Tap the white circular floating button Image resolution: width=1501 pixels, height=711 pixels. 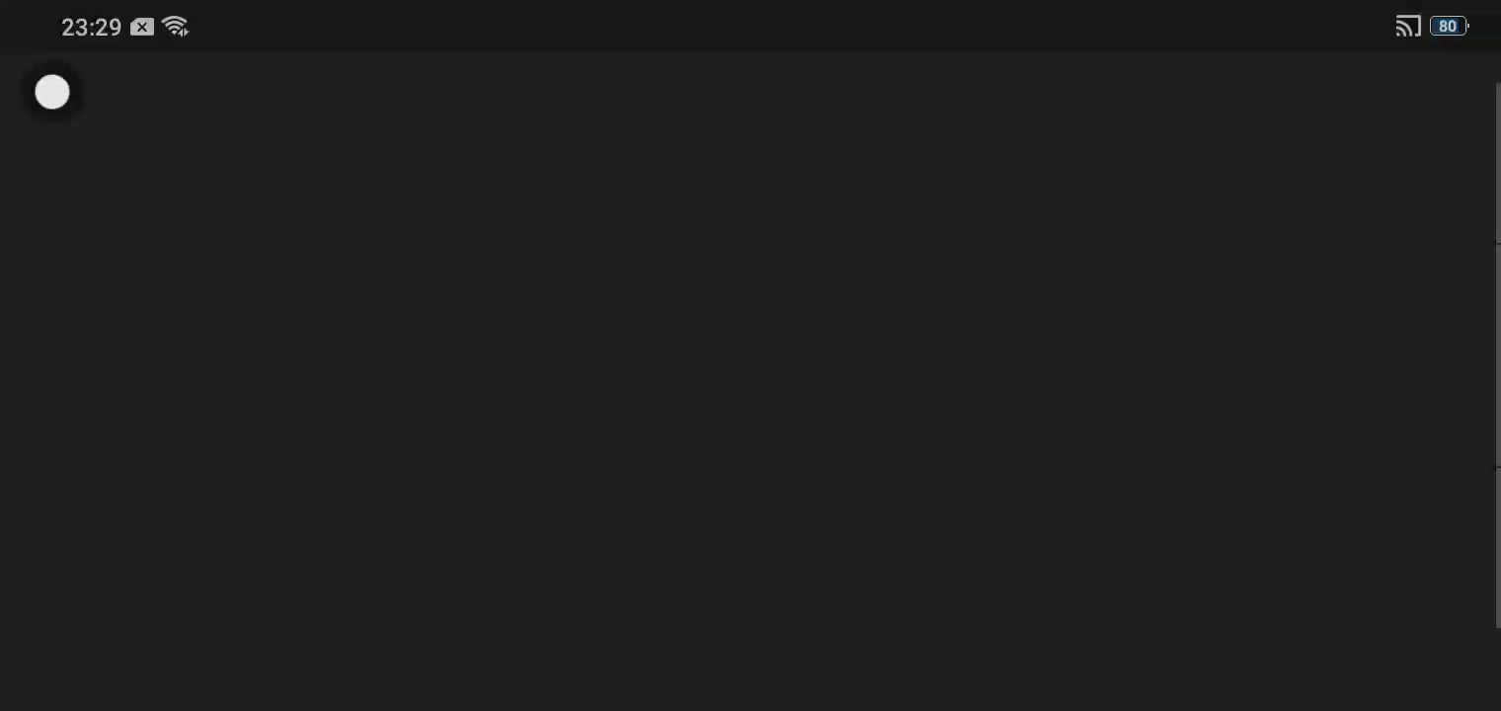pos(52,93)
